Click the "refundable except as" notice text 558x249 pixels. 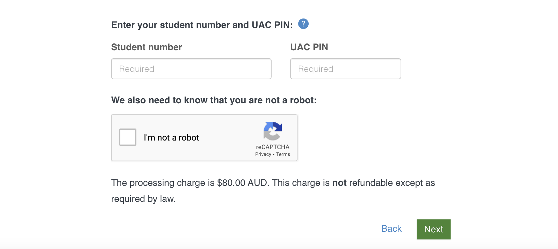(x=392, y=183)
